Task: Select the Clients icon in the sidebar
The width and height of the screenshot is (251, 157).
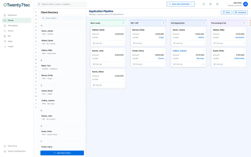Action: pos(5,20)
